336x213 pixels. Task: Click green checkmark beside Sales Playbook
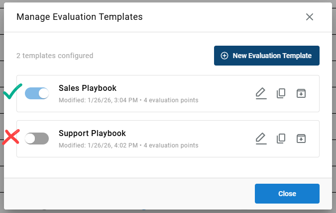click(12, 92)
